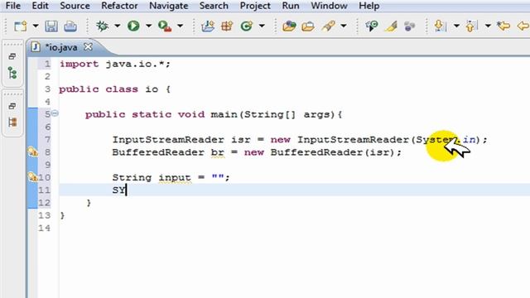
Task: Open the File menu
Action: point(13,6)
